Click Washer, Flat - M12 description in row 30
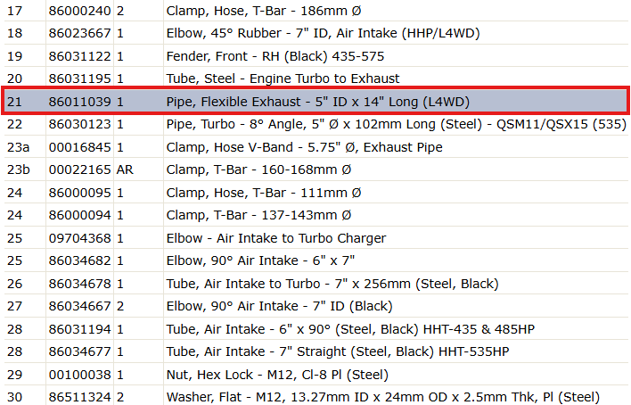This screenshot has width=631, height=405. coord(383,397)
